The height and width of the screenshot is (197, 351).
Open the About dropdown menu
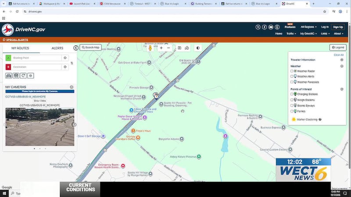[x=338, y=34]
